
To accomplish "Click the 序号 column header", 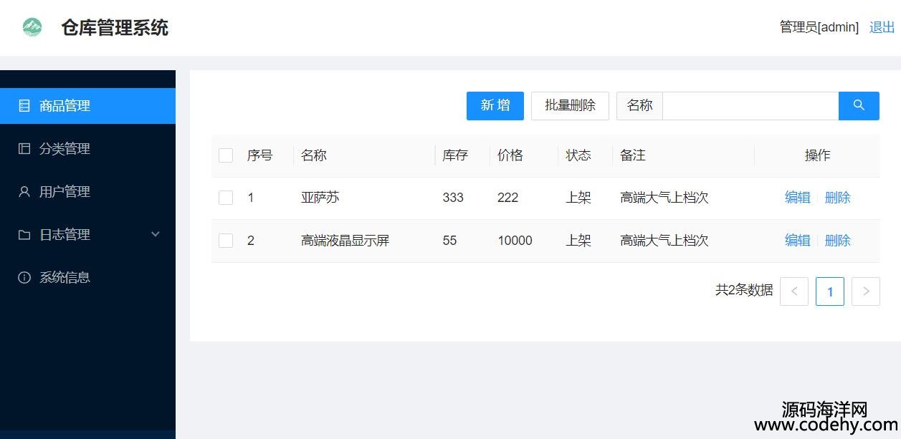I will (x=260, y=155).
